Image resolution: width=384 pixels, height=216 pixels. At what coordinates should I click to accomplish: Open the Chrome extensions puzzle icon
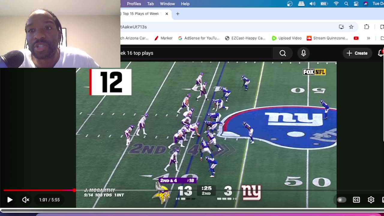(367, 27)
